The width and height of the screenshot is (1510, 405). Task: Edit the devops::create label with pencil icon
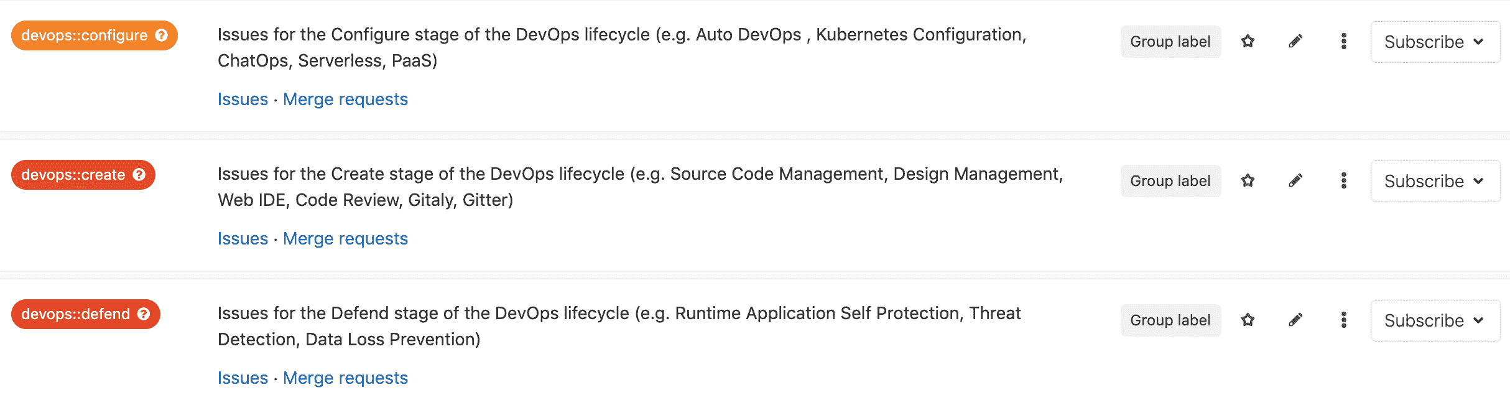1295,181
